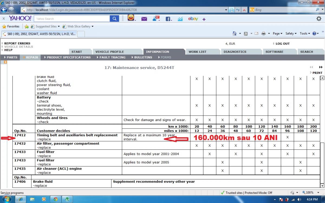Click the compatibility view icon in address bar

(232, 10)
